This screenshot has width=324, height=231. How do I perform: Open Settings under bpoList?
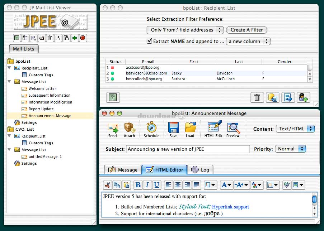tap(25, 122)
